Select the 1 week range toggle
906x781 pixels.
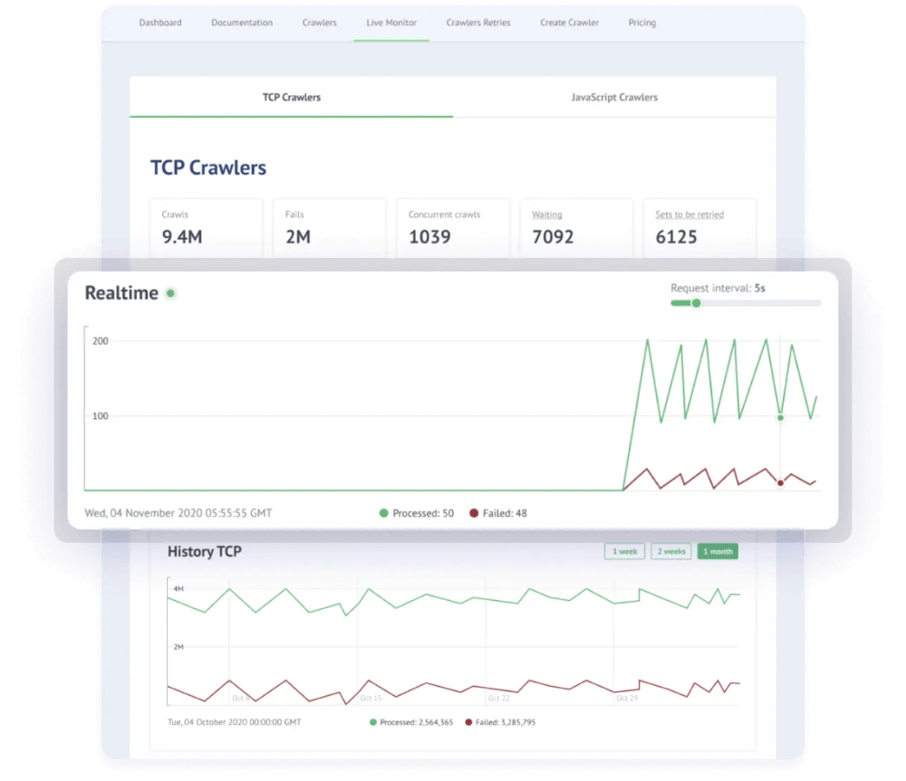pyautogui.click(x=624, y=550)
